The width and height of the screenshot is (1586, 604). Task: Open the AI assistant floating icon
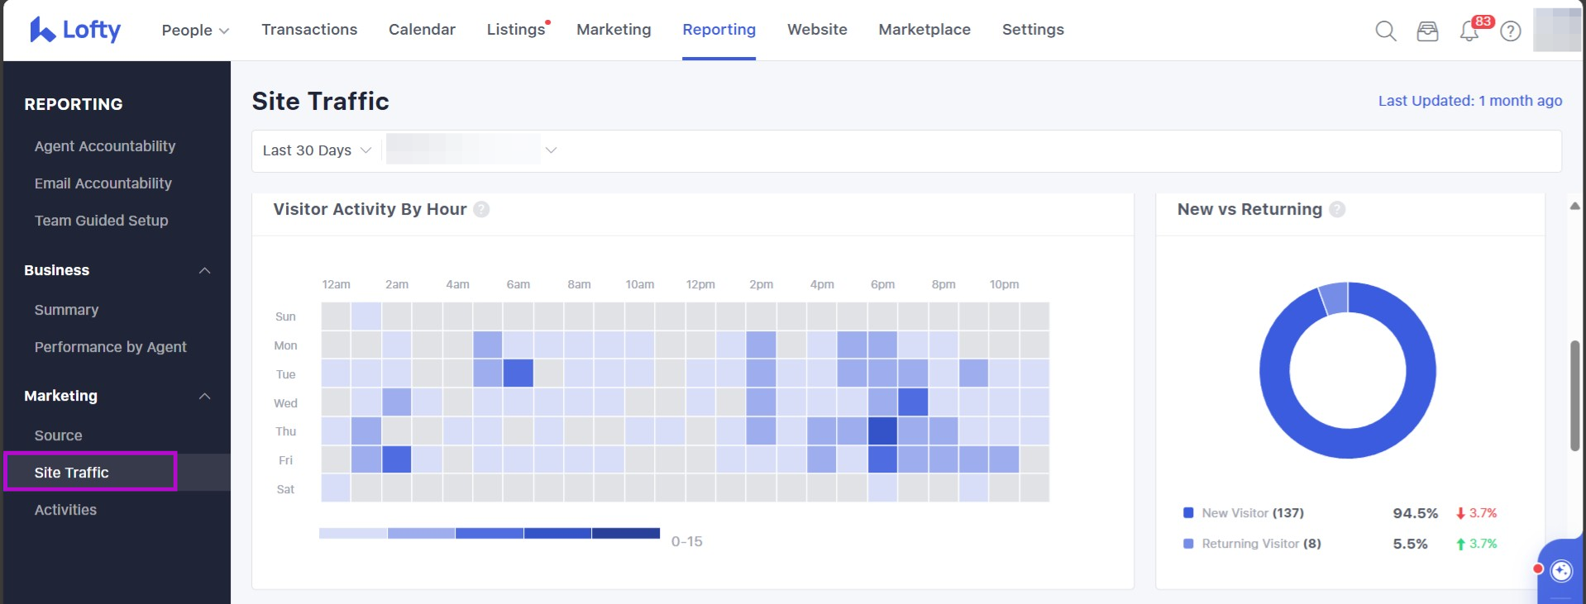point(1560,571)
